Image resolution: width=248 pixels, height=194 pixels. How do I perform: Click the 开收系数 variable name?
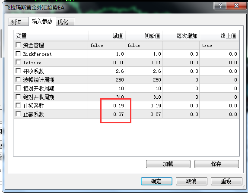click(33, 71)
